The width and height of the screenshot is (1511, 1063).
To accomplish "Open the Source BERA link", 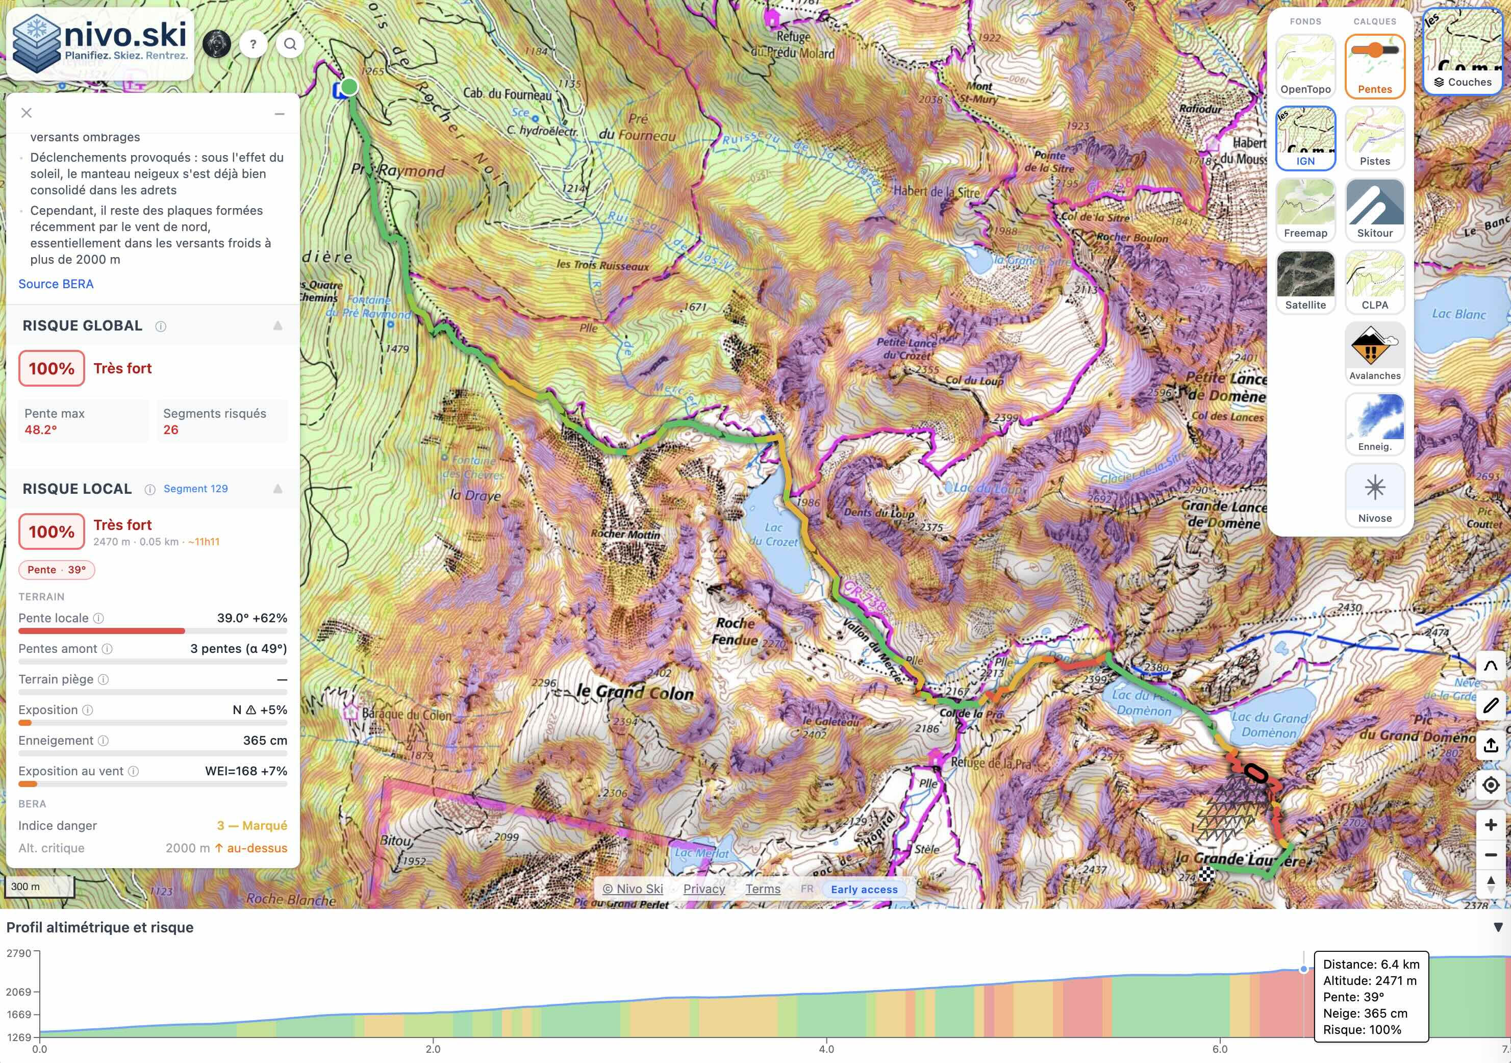I will tap(56, 284).
